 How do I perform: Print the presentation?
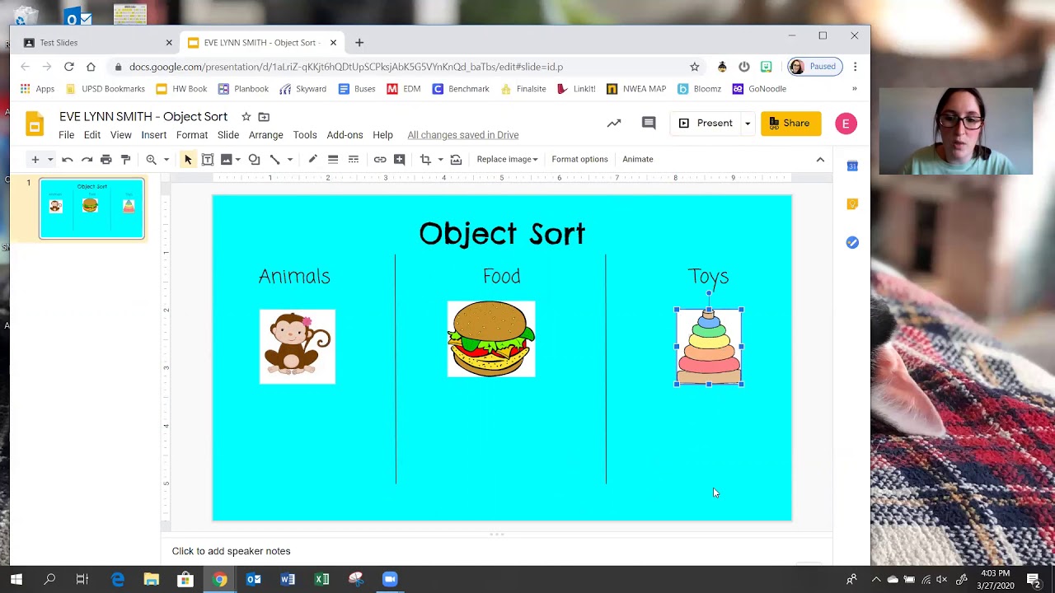click(105, 159)
